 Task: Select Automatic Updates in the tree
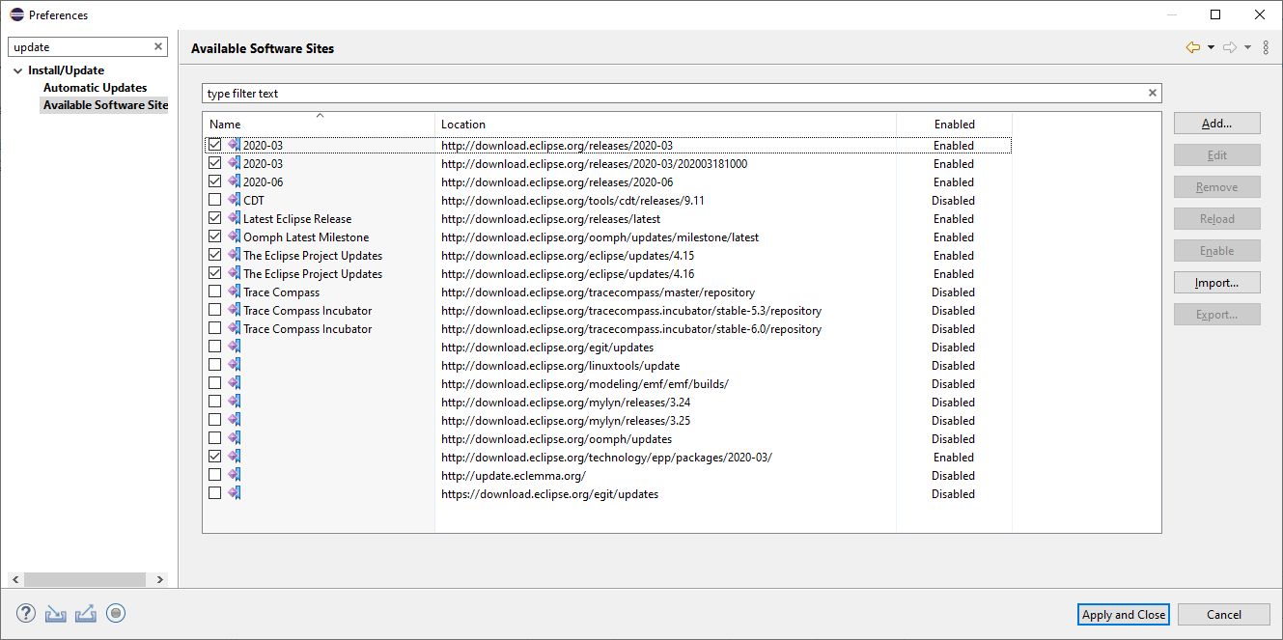[95, 88]
